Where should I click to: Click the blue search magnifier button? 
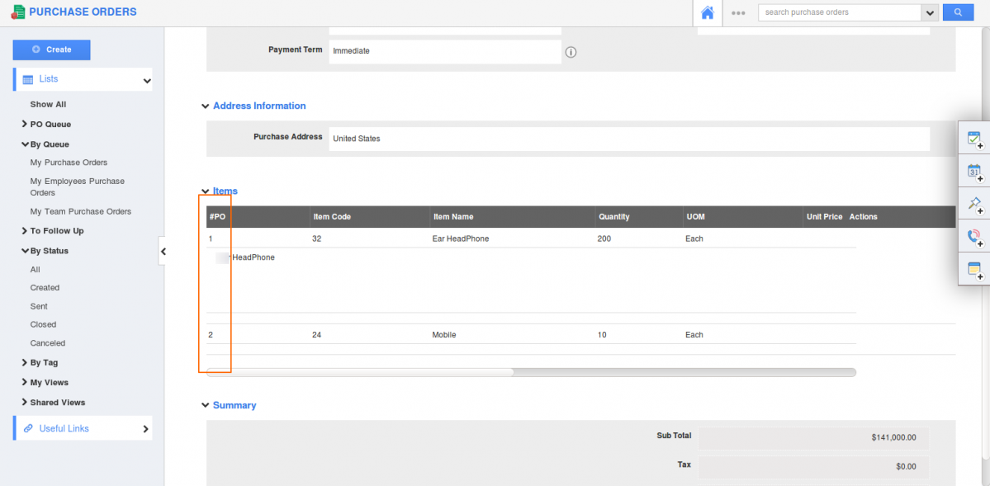click(x=958, y=12)
